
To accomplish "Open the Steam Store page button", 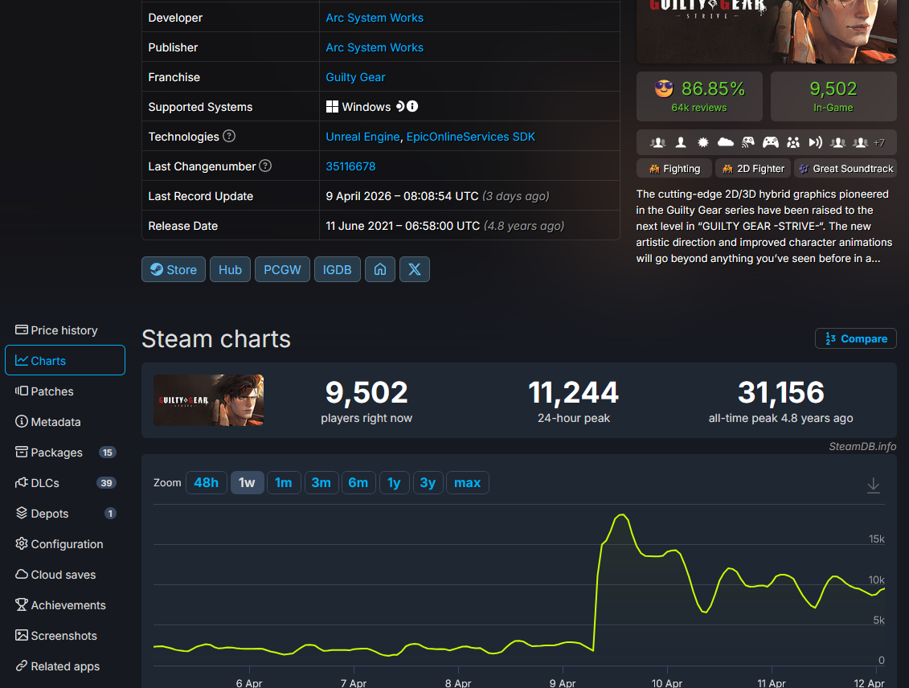I will (x=174, y=269).
